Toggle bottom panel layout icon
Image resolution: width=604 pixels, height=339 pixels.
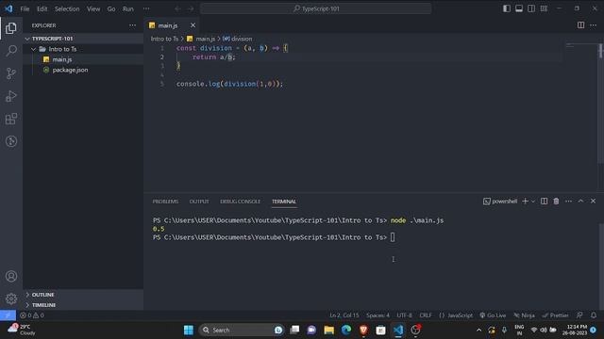[x=519, y=8]
